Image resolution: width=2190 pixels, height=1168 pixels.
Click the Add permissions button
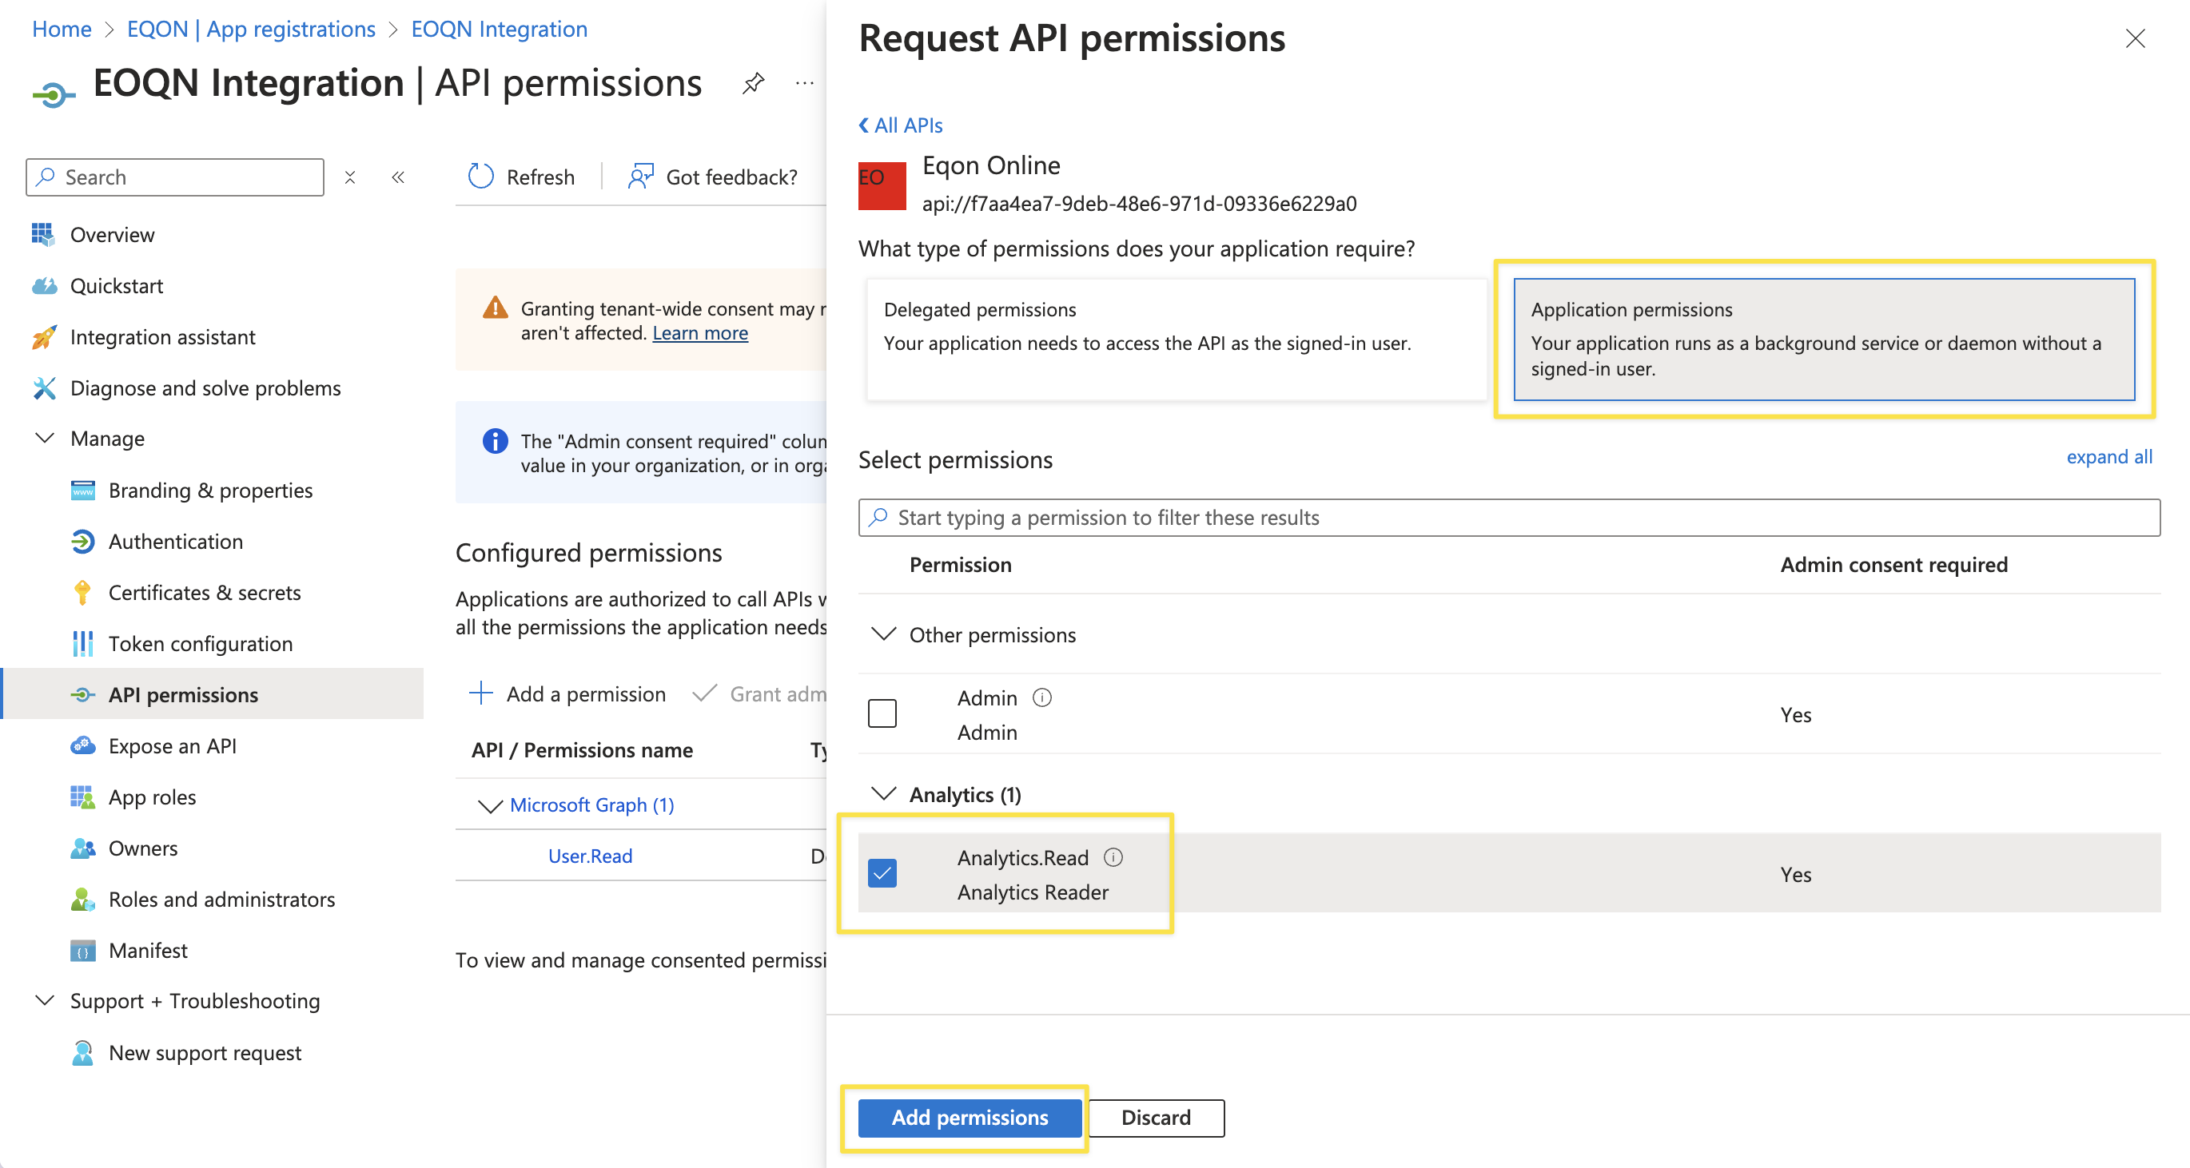tap(970, 1117)
